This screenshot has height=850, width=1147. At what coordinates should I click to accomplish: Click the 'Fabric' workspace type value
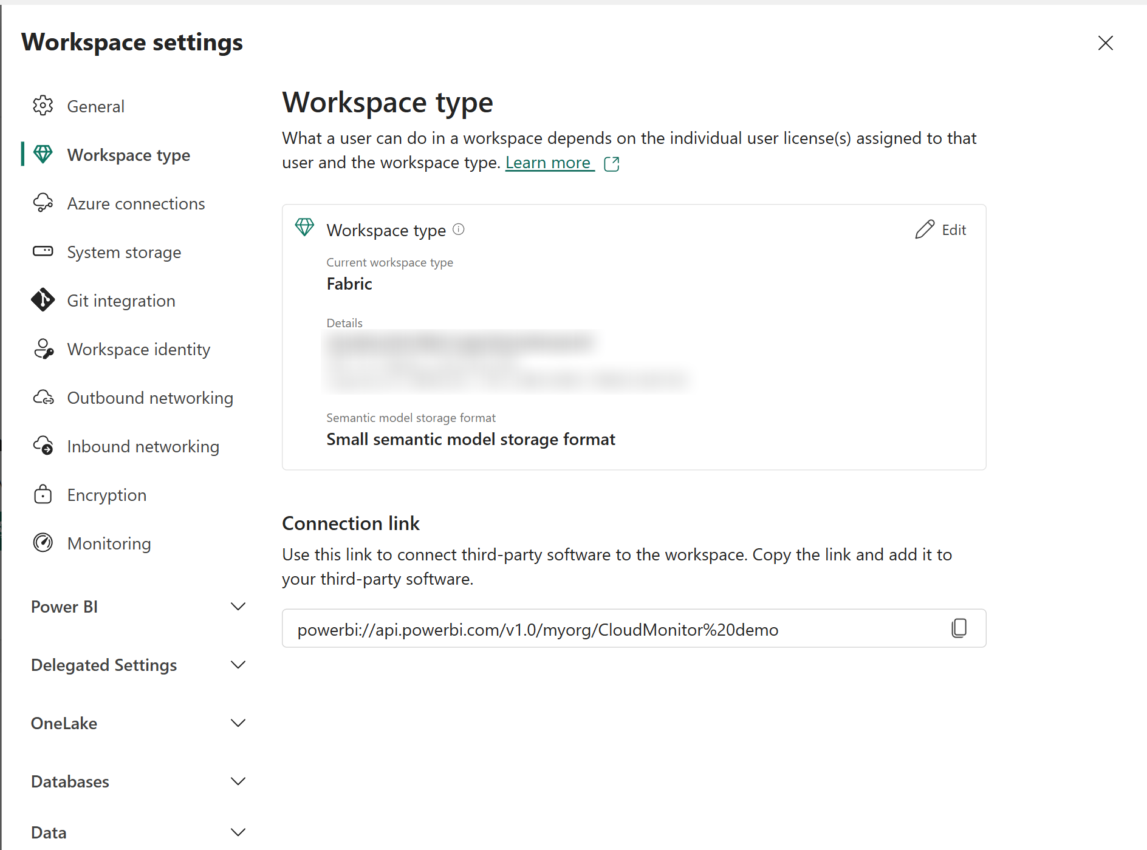[349, 284]
